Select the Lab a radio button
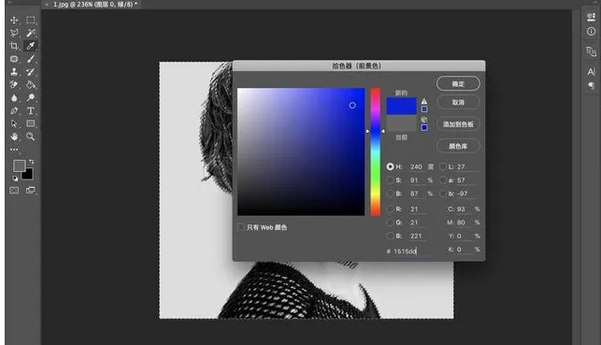Screen dimensions: 601x345 tap(443, 180)
